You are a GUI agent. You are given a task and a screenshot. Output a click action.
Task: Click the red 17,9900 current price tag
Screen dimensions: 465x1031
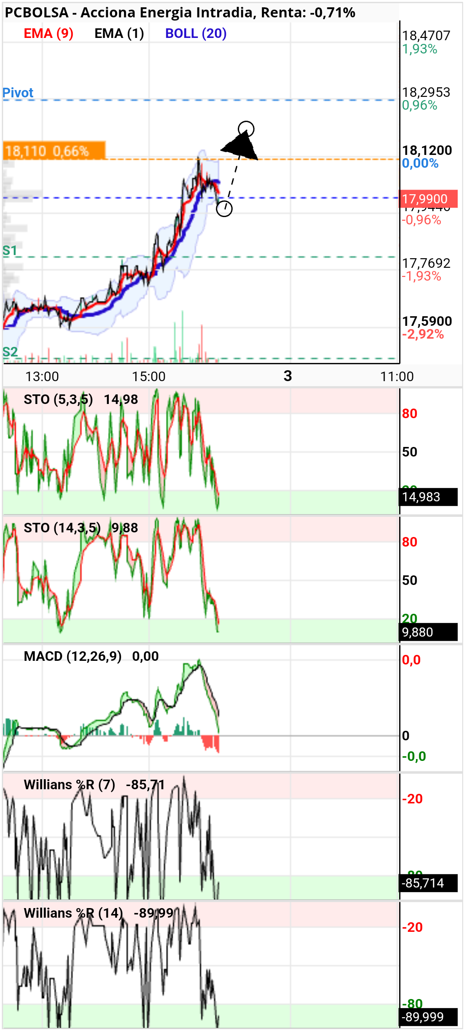[x=428, y=199]
